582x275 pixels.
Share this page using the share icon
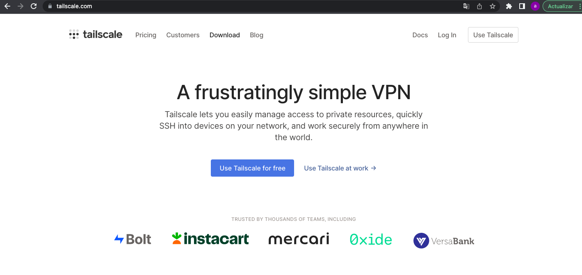pyautogui.click(x=479, y=6)
